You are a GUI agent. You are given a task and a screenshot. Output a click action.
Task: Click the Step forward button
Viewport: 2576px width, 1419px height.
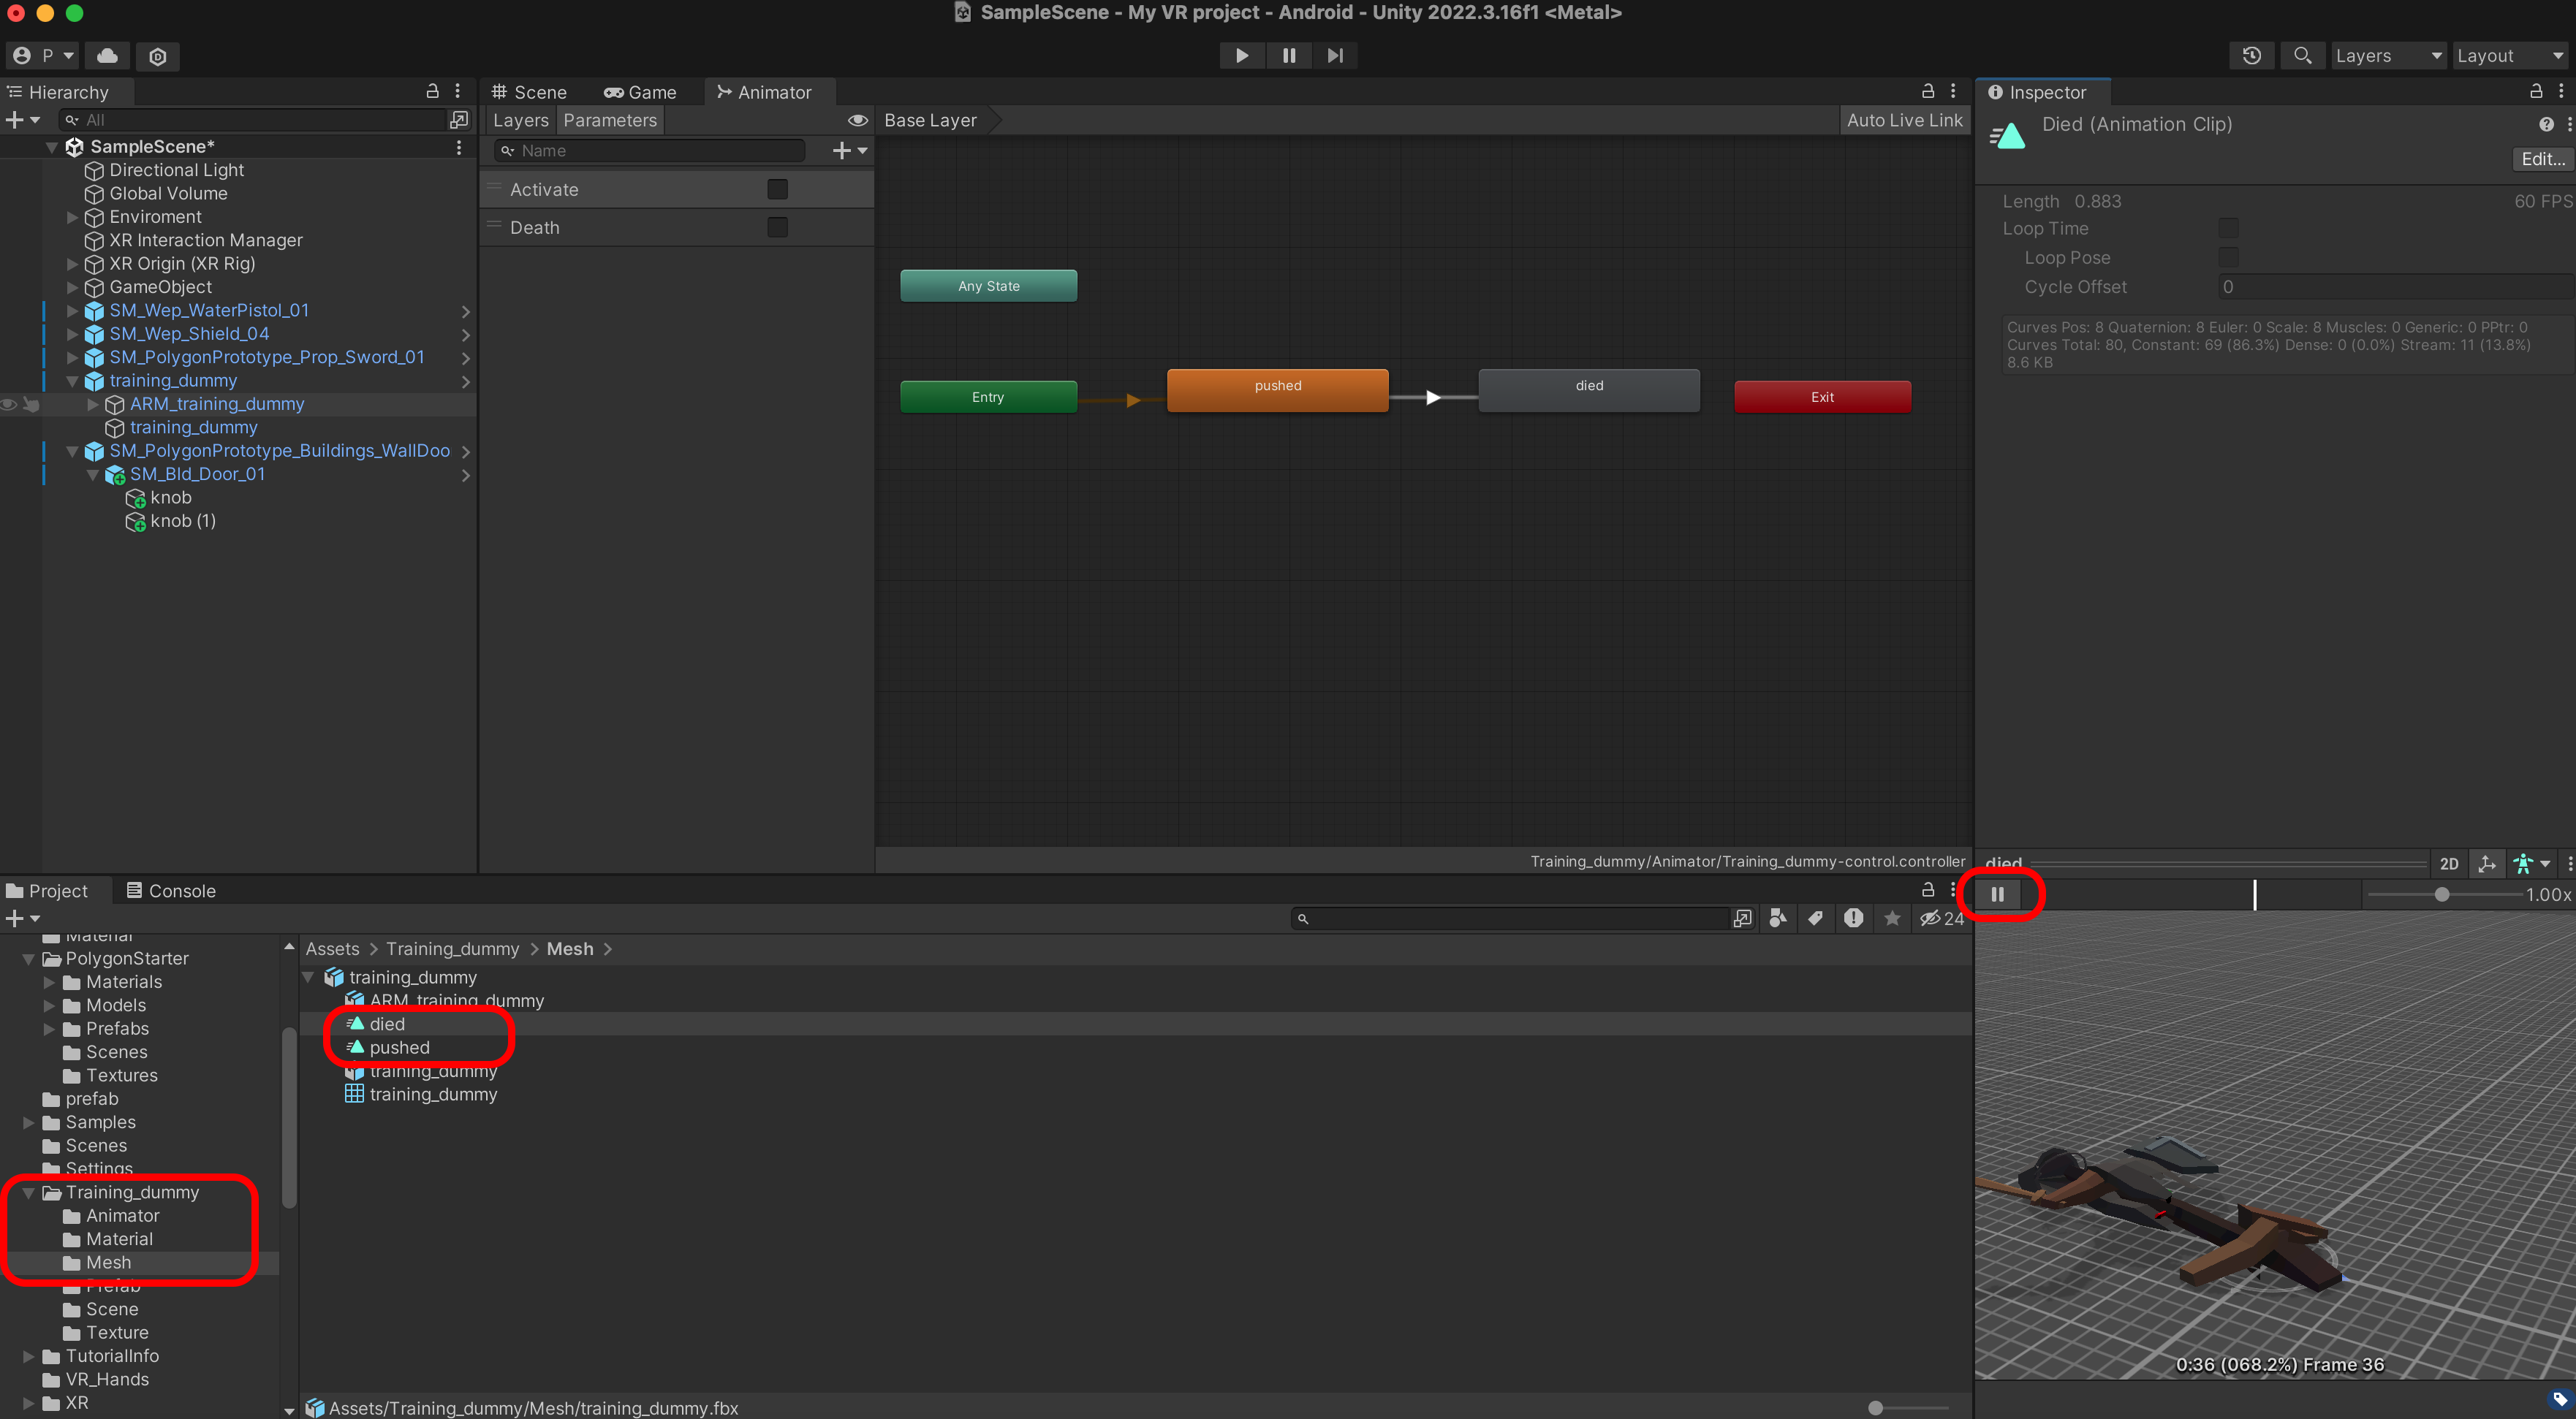pos(1335,56)
